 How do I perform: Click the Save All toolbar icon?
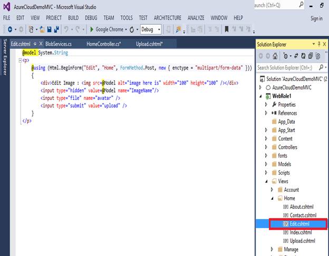[x=55, y=29]
